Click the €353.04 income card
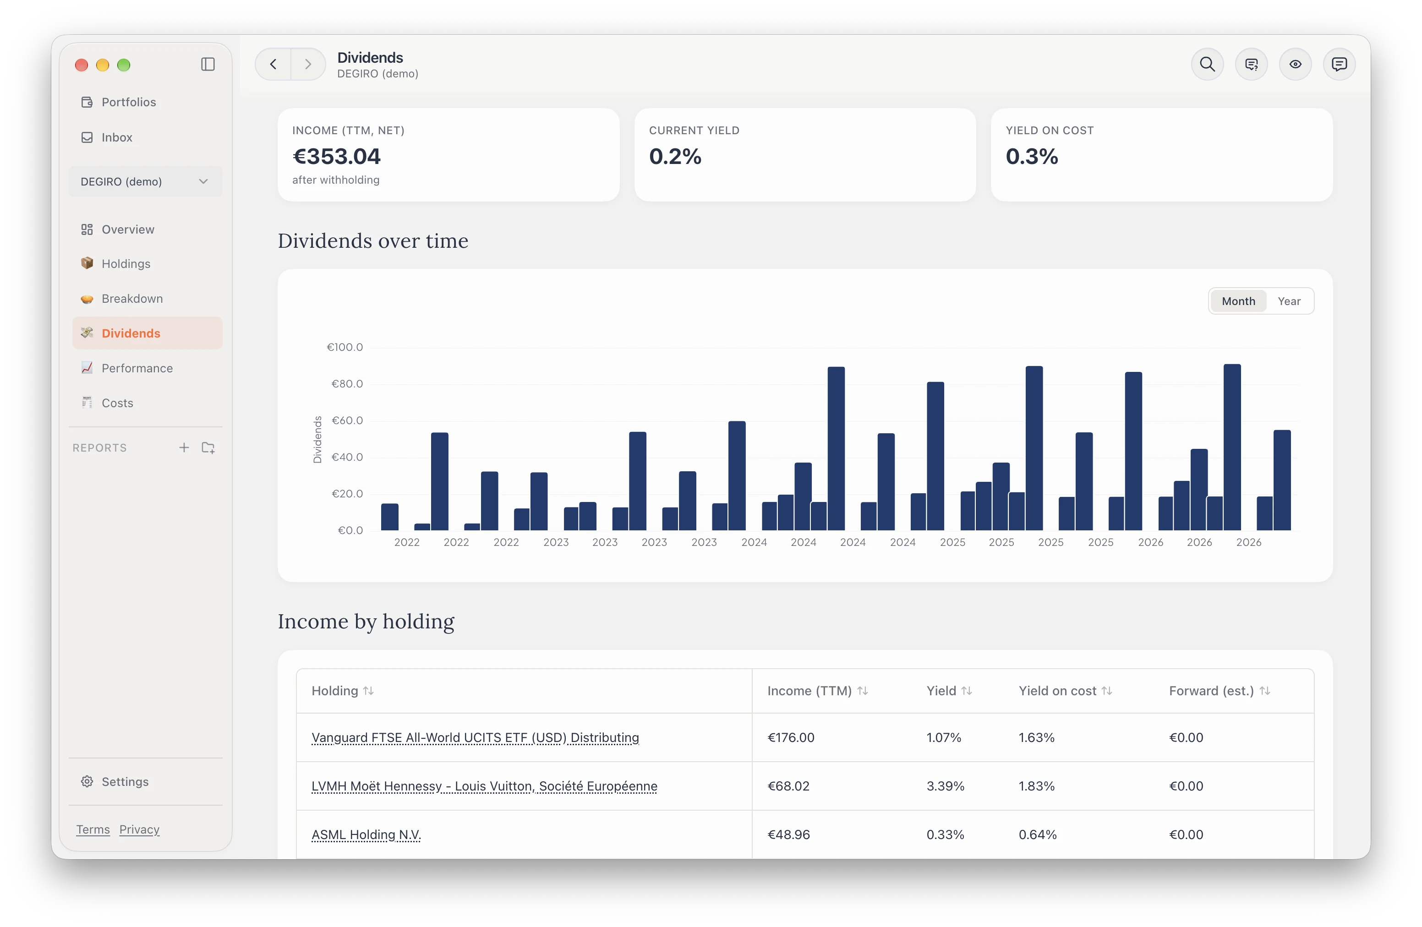The height and width of the screenshot is (927, 1422). [448, 155]
